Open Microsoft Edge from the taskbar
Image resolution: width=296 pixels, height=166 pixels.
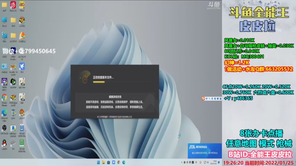[x=124, y=162]
